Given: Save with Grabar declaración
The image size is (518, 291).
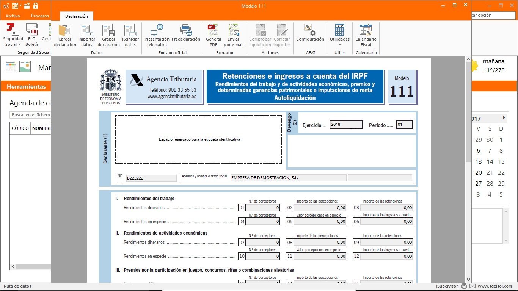Looking at the screenshot, I should [108, 36].
